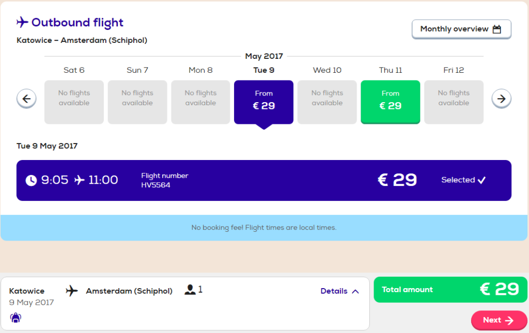Select the Fri 12 date tile

(x=454, y=102)
